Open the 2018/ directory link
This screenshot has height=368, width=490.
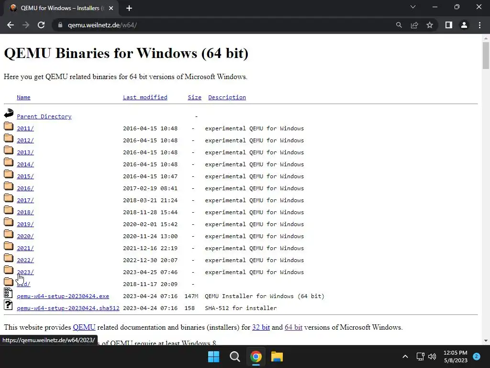[x=25, y=212]
